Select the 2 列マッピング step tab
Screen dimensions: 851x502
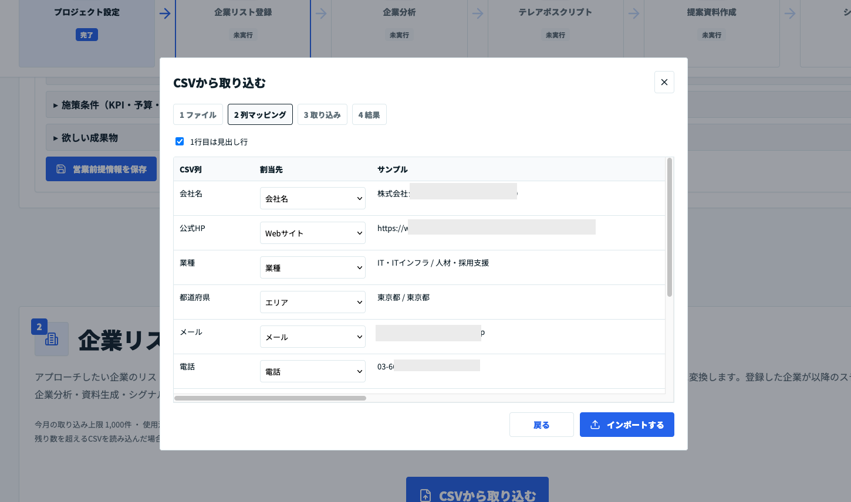(260, 114)
